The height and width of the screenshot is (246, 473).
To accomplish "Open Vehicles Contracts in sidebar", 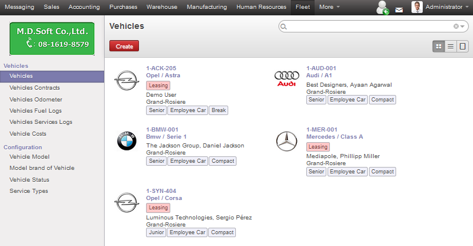I will tap(35, 88).
